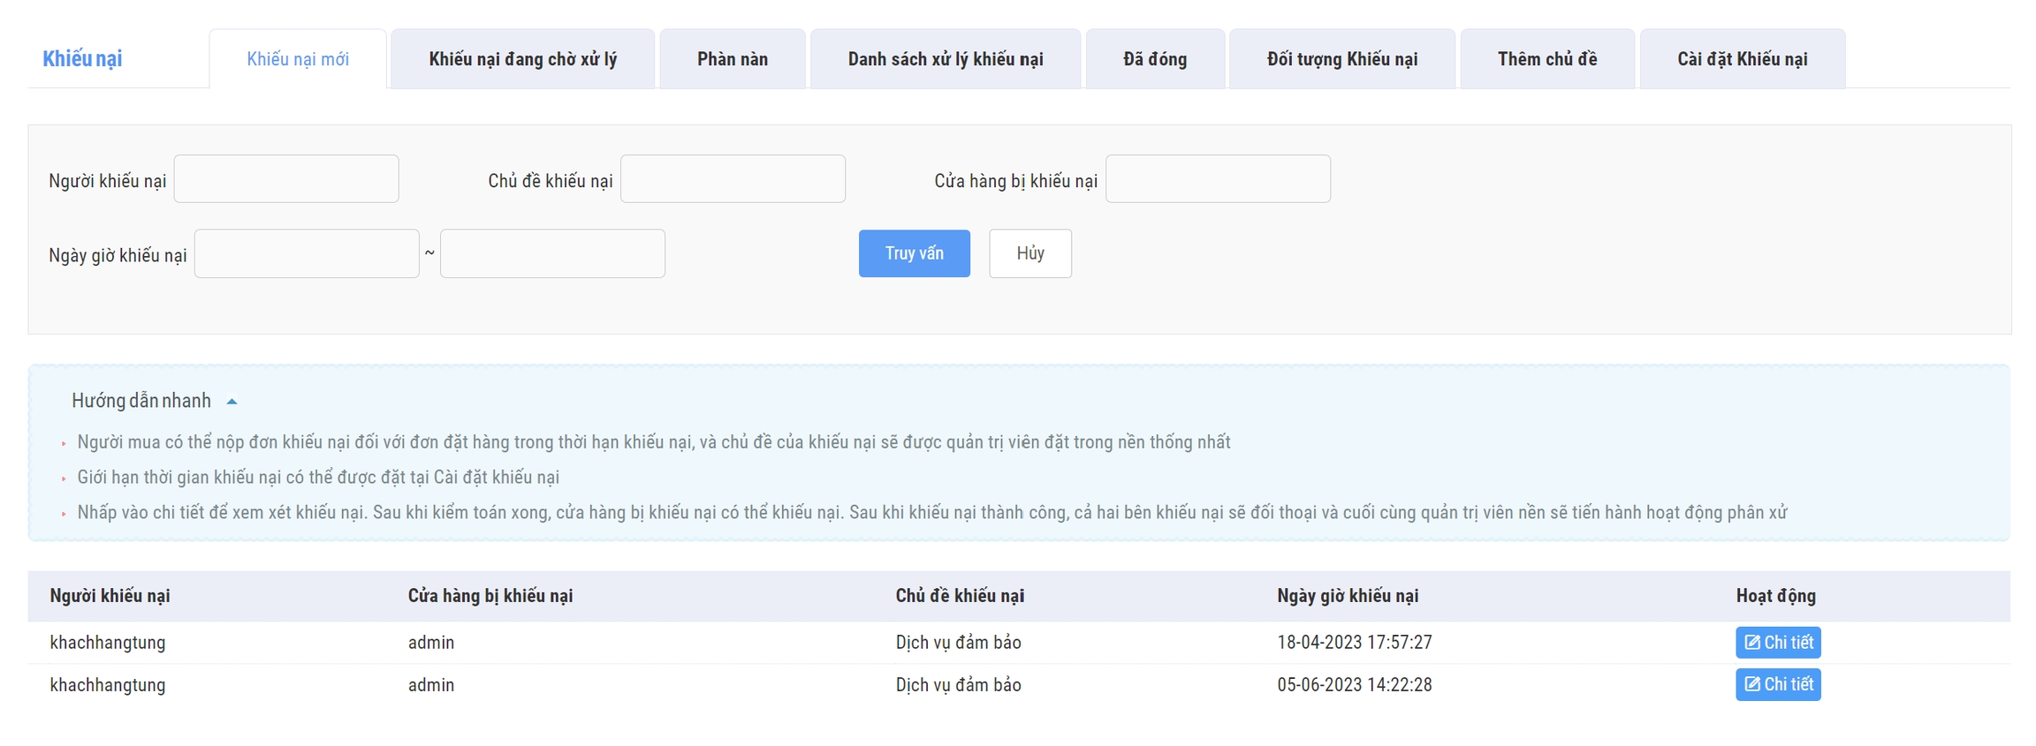Screen dimensions: 2036x746
Task: Open the start date field for Ngày giờ khiếu nại
Action: (307, 254)
